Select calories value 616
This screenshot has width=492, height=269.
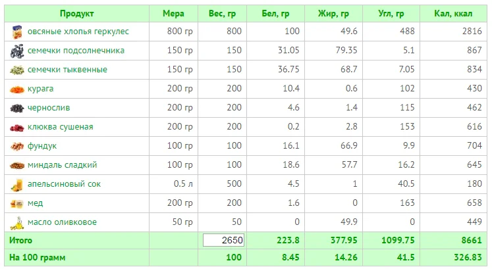point(474,126)
